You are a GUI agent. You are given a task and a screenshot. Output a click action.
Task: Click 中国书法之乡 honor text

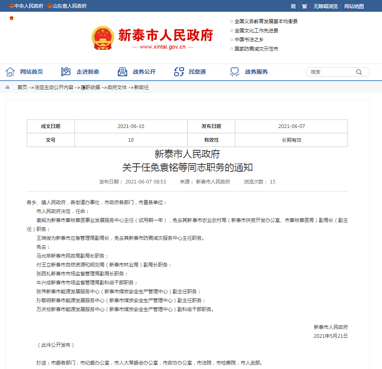[249, 39]
